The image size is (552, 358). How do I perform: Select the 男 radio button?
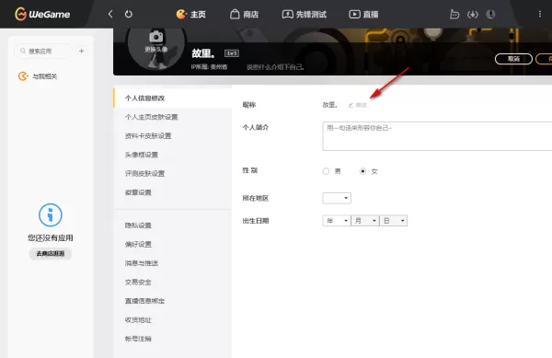point(326,171)
